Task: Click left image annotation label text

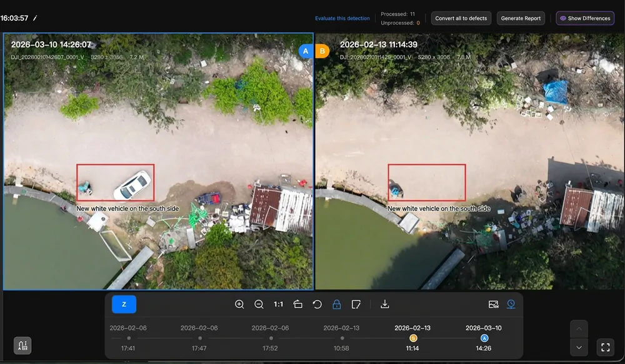Action: [x=127, y=209]
